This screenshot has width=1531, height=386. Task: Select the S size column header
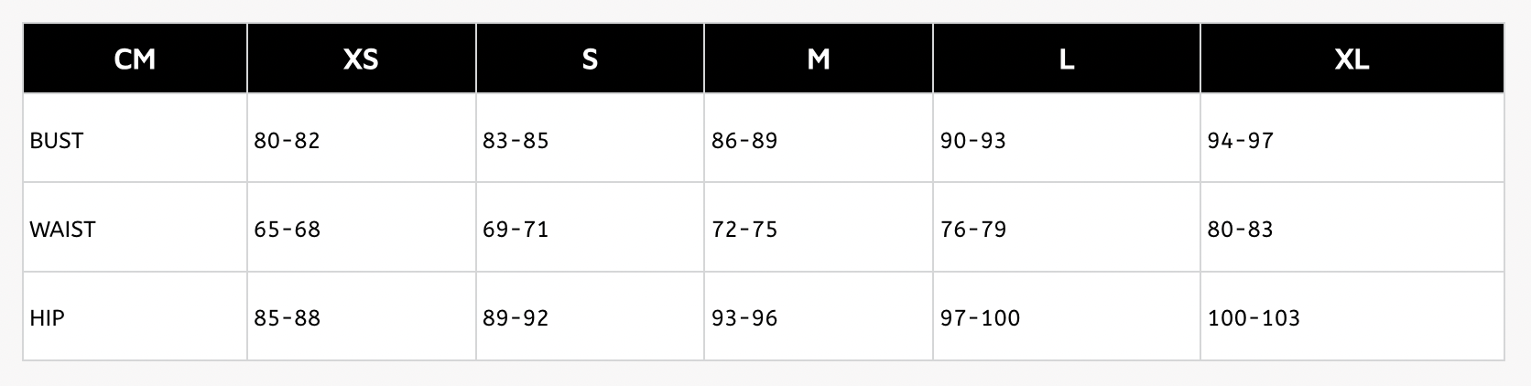tap(590, 59)
